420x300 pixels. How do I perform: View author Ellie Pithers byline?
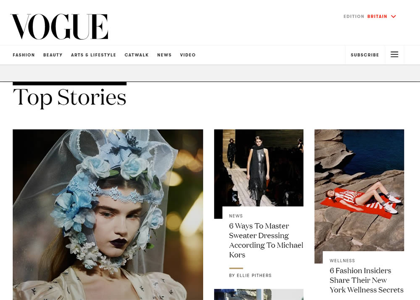coord(250,275)
